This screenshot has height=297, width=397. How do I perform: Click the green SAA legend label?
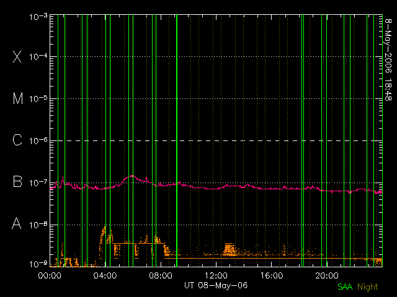coord(345,286)
